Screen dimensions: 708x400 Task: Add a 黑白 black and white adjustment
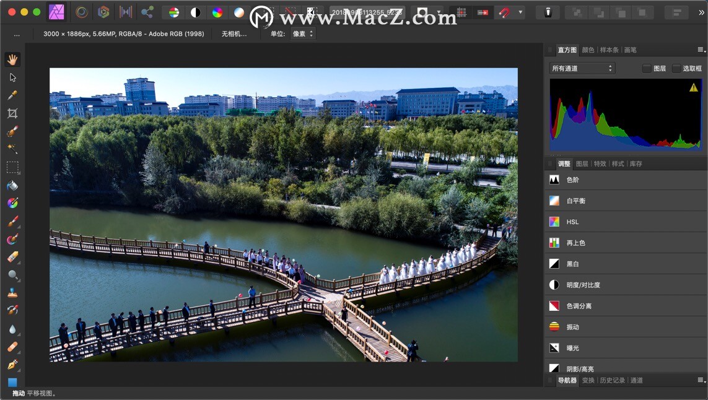coord(626,264)
